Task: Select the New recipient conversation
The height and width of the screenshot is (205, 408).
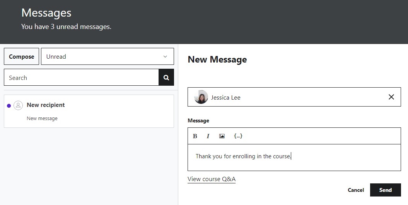Action: pos(89,111)
